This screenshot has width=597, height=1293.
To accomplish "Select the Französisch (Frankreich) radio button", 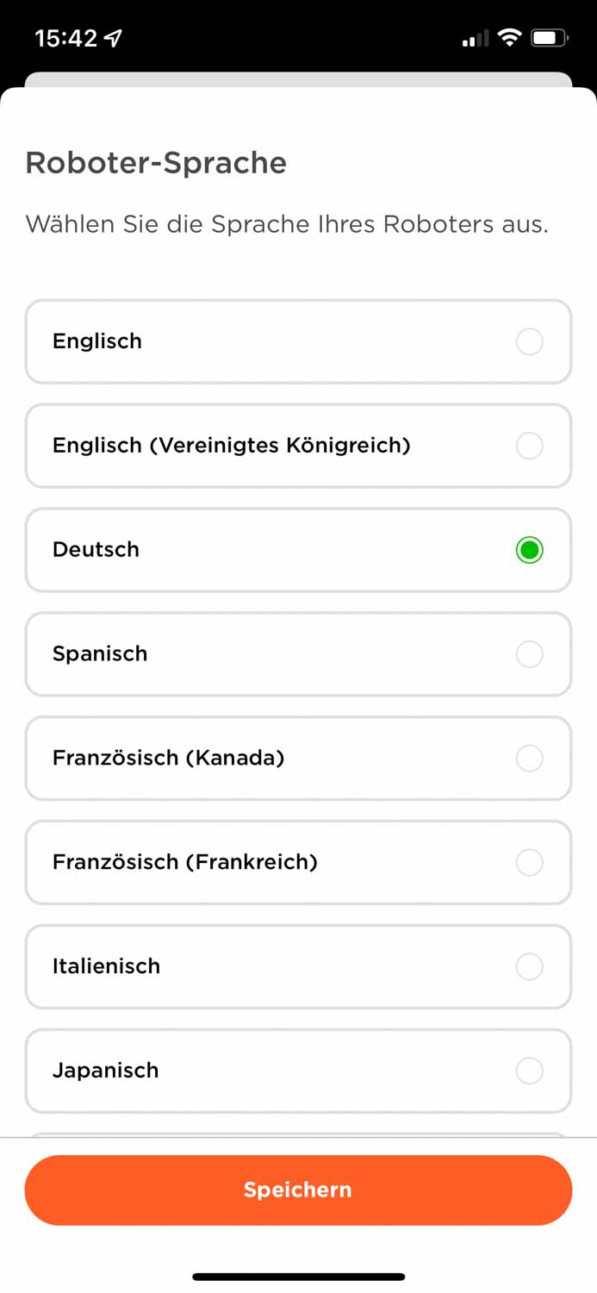I will [529, 862].
